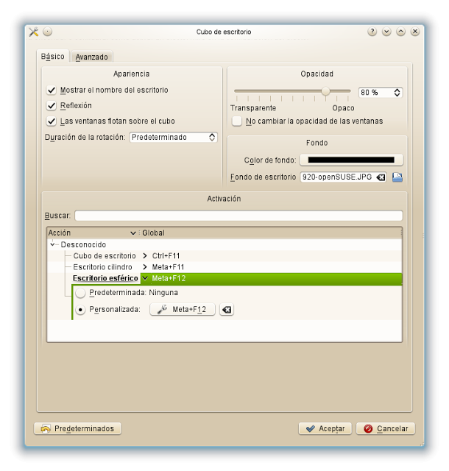Select the Básico tab
Screen dimensions: 449x471
[x=53, y=56]
